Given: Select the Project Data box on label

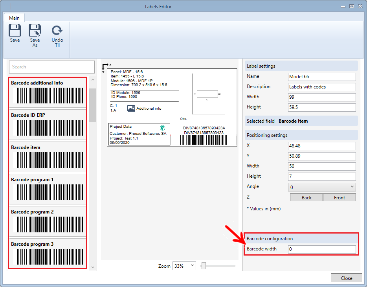Looking at the screenshot, I should coord(139,134).
